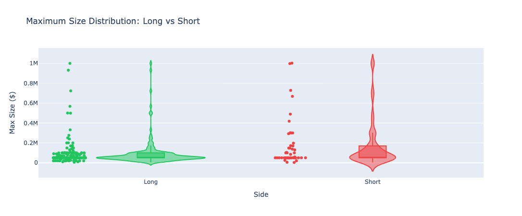Click the 'Side' x-axis title
Viewport: 522px width, 216px height.
click(261, 195)
